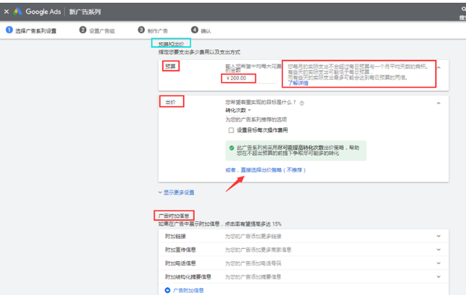Click the help icon beside the goal question
This screenshot has height=295, width=466.
coord(302,103)
